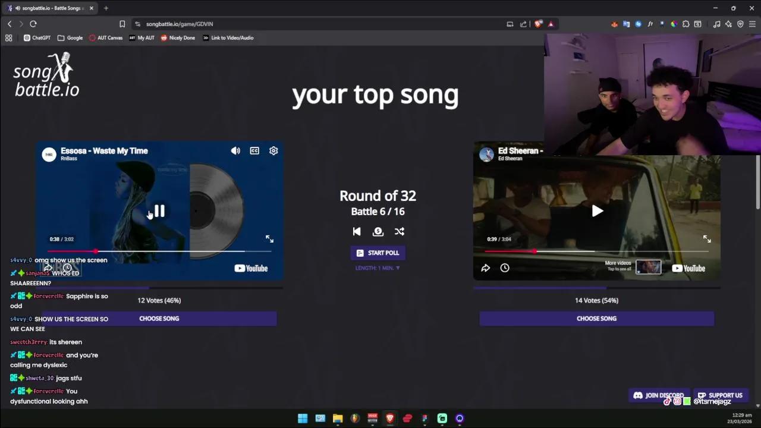Bookmark this page

[x=122, y=24]
